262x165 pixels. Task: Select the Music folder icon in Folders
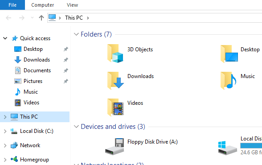coord(229,81)
